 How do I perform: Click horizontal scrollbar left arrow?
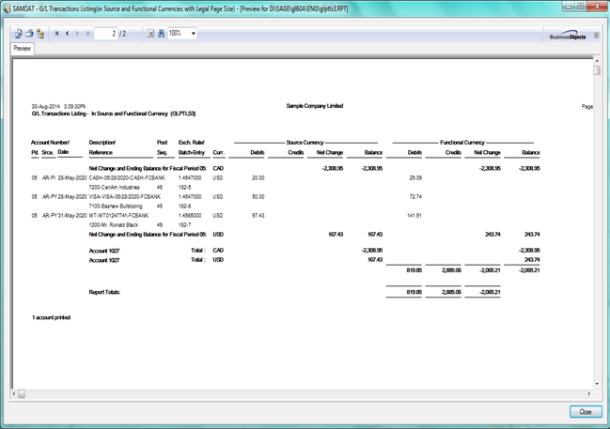tap(14, 394)
